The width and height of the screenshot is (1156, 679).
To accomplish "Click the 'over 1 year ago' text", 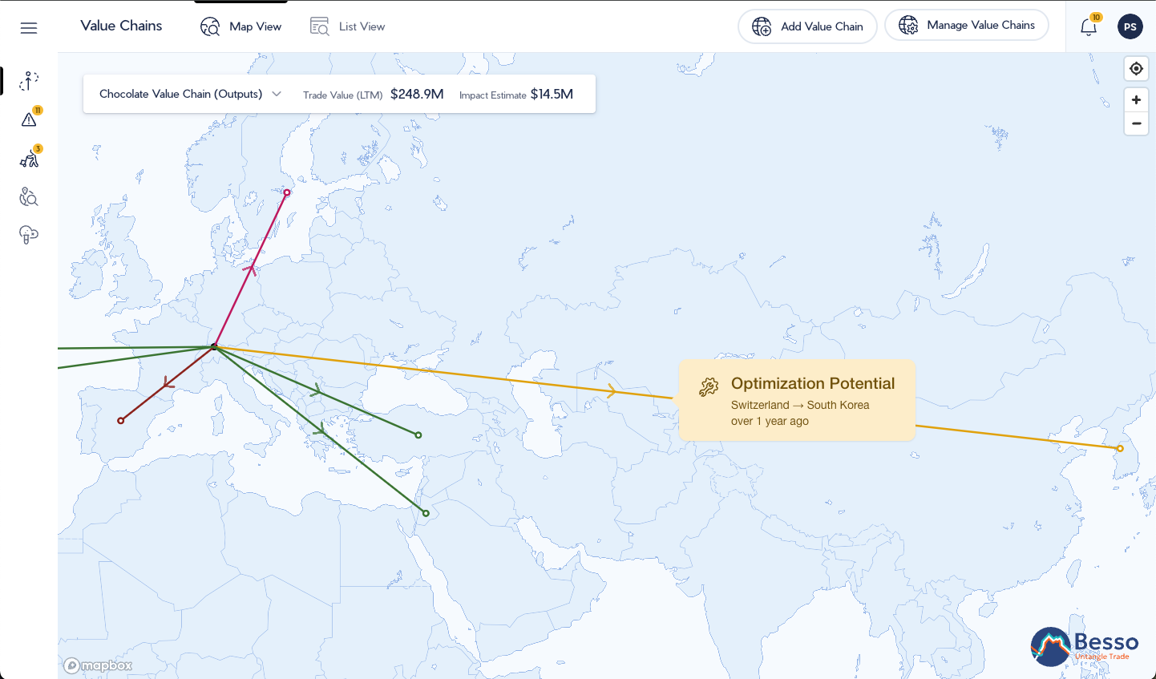I will point(770,421).
